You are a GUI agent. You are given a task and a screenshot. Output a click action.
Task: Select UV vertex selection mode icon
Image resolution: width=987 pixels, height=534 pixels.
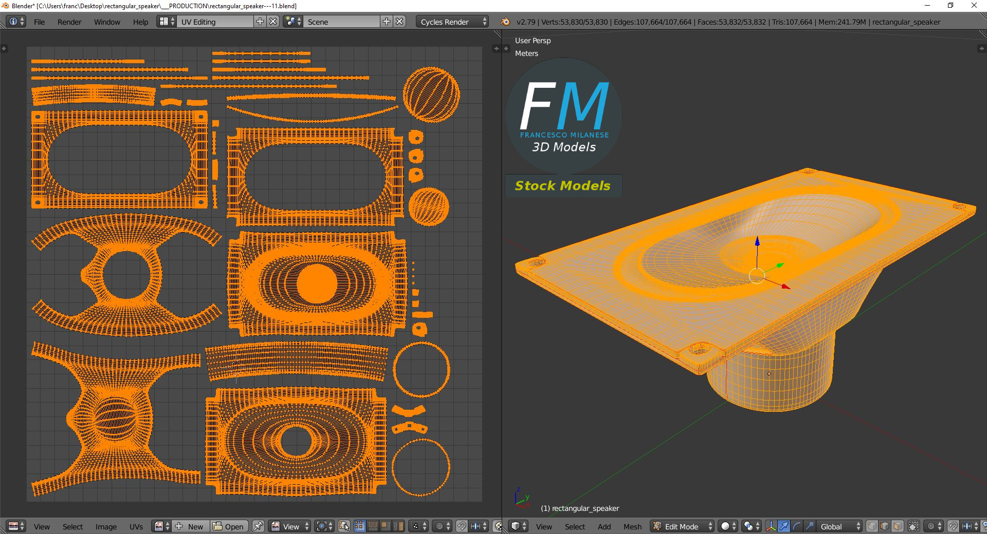tap(360, 526)
